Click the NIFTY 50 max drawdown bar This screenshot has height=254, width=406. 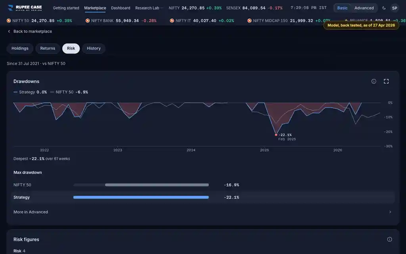point(141,185)
